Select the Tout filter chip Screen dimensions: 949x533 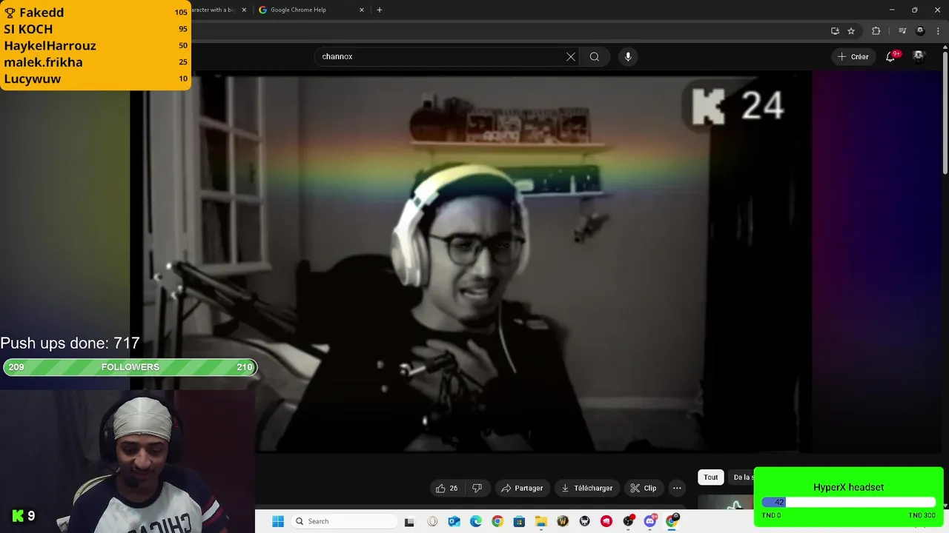click(710, 477)
